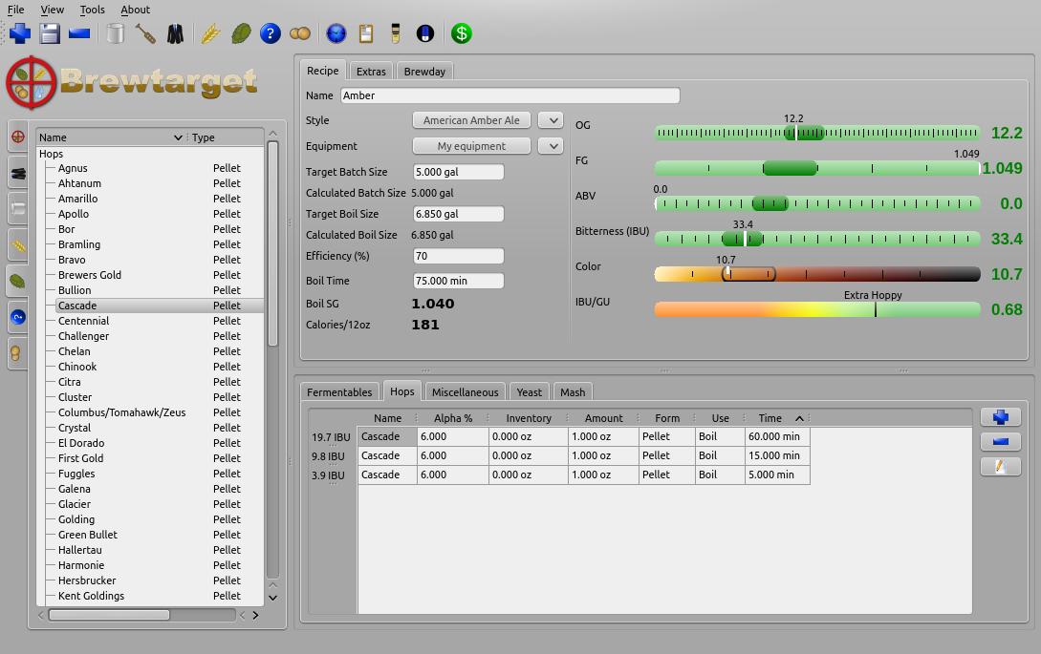Click the My equipment button
This screenshot has height=654, width=1041.
pos(471,146)
